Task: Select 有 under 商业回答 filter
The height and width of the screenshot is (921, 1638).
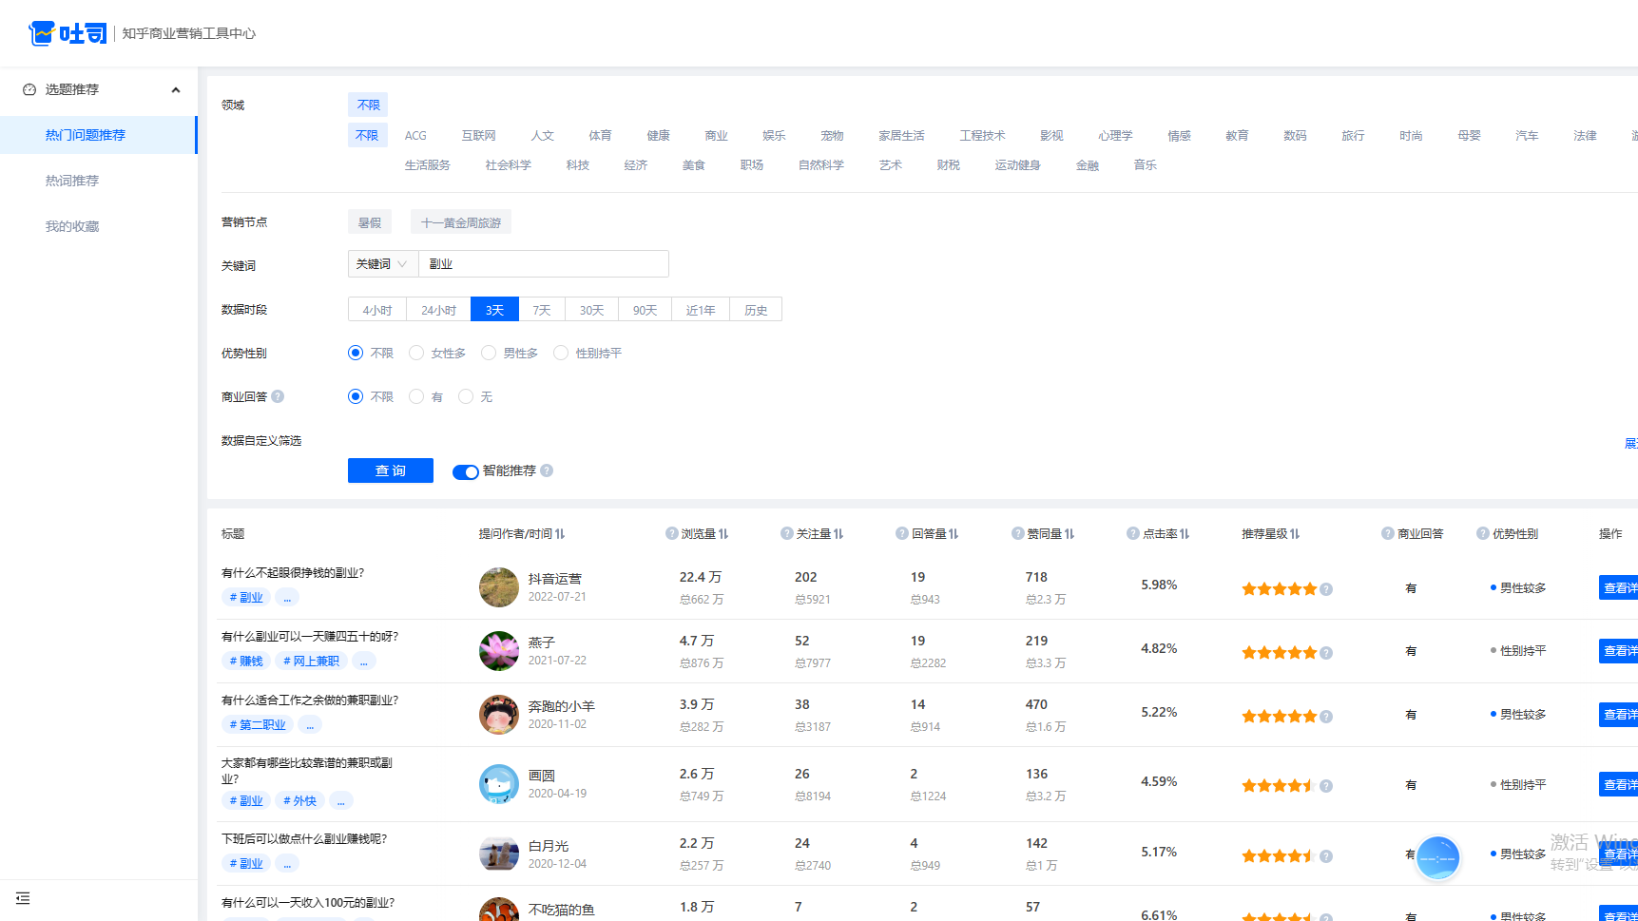Action: [416, 396]
